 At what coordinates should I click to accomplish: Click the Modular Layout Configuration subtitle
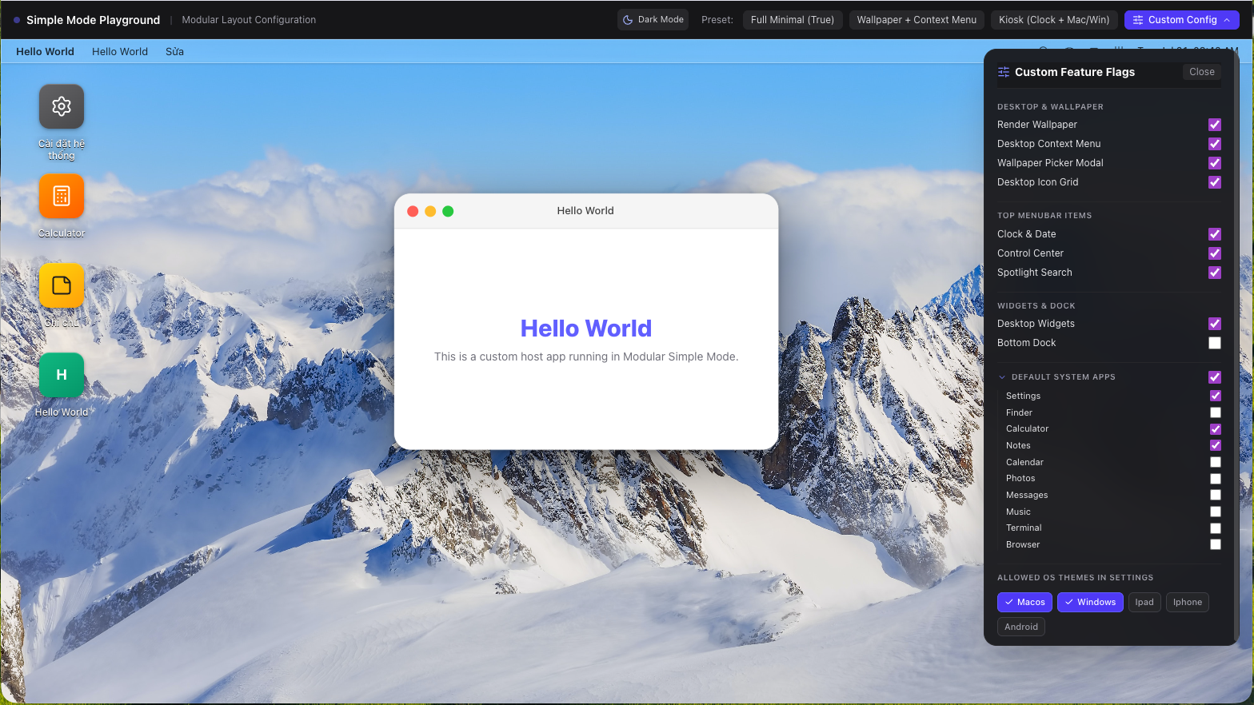pyautogui.click(x=249, y=20)
